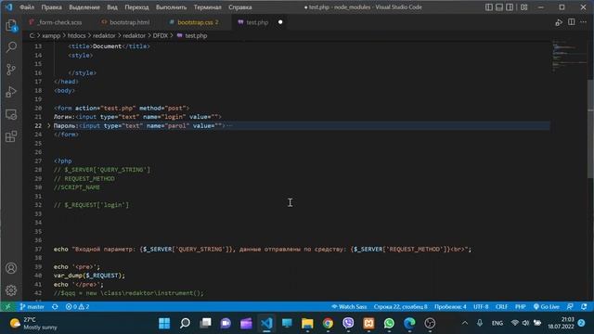
Task: Click the editor vertical scrollbar
Action: [x=590, y=129]
